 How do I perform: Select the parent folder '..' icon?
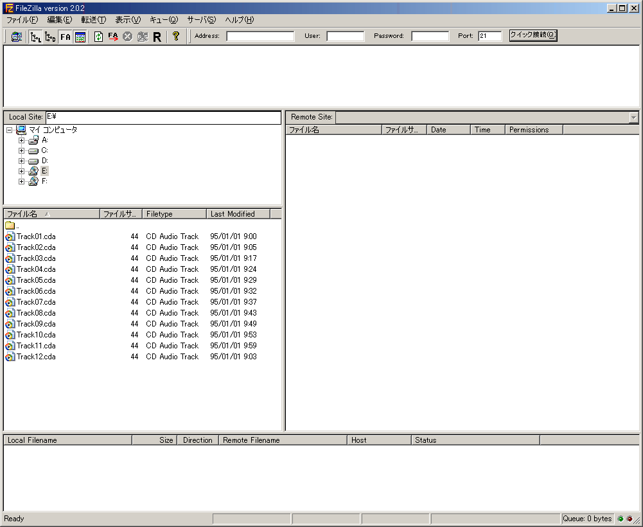point(10,226)
